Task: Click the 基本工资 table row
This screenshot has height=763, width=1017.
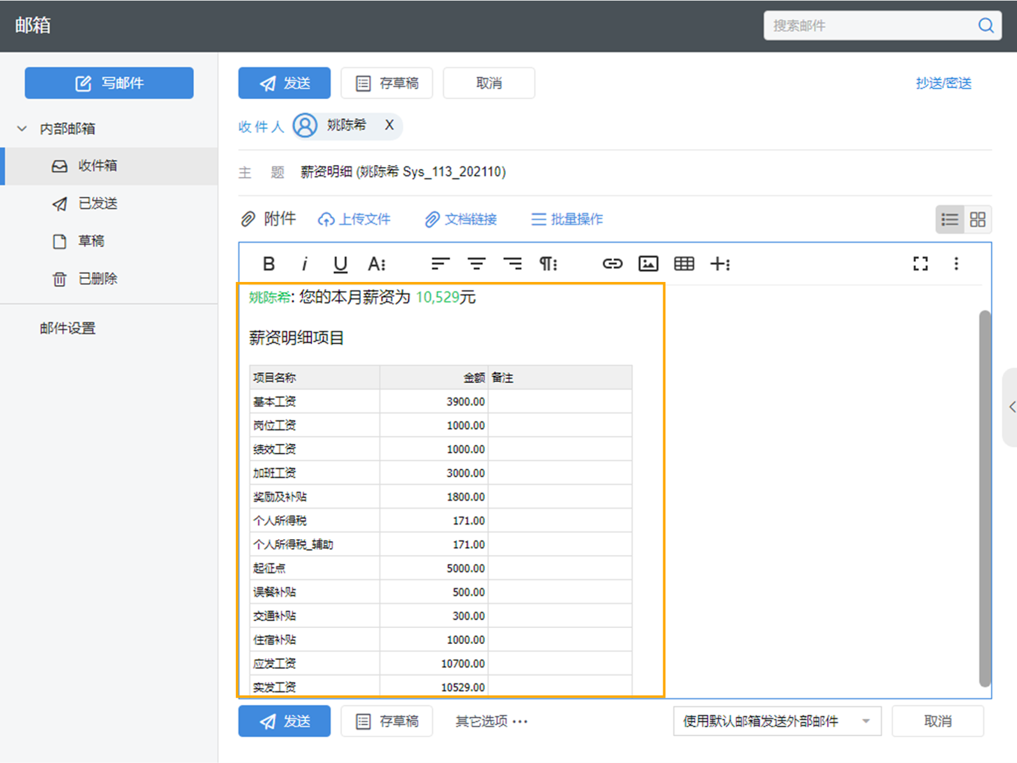Action: tap(441, 402)
